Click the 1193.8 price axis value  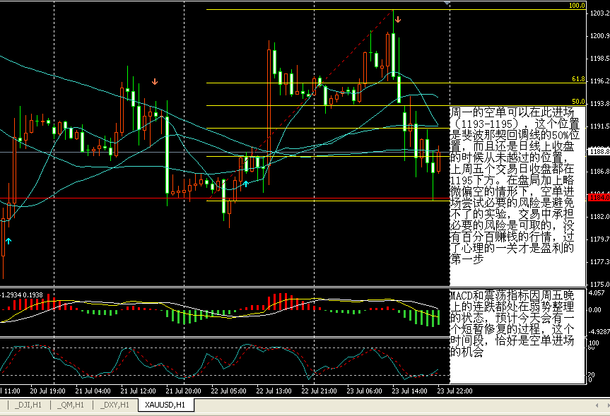599,103
